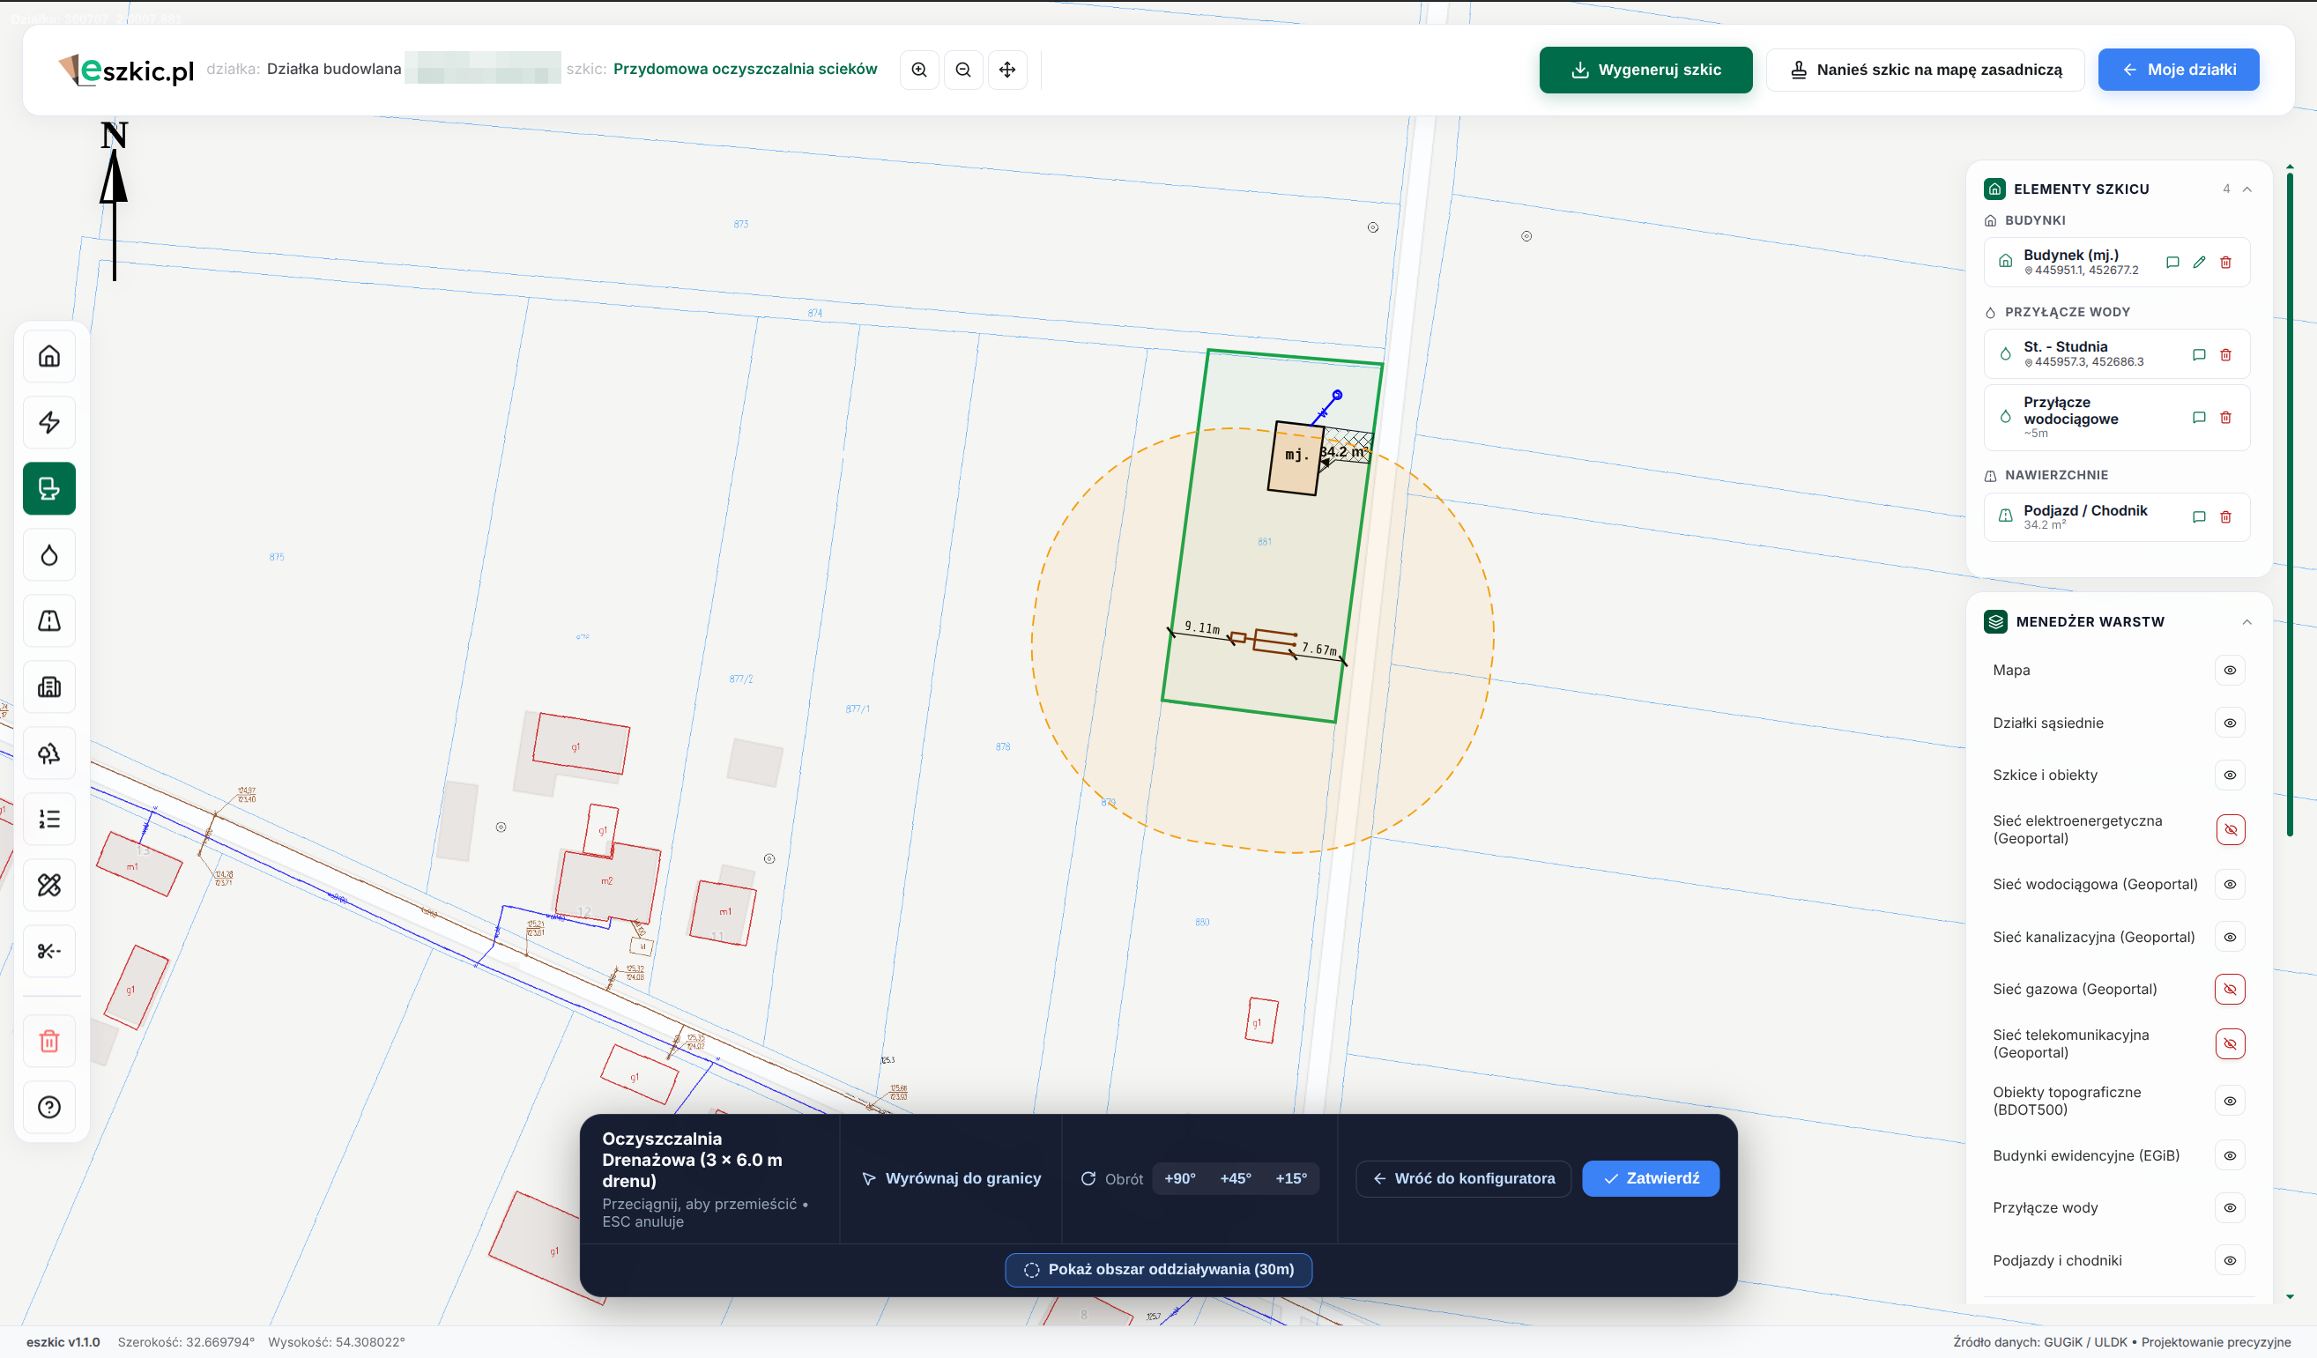The image size is (2317, 1358).
Task: Rotate by +15° button
Action: (x=1291, y=1179)
